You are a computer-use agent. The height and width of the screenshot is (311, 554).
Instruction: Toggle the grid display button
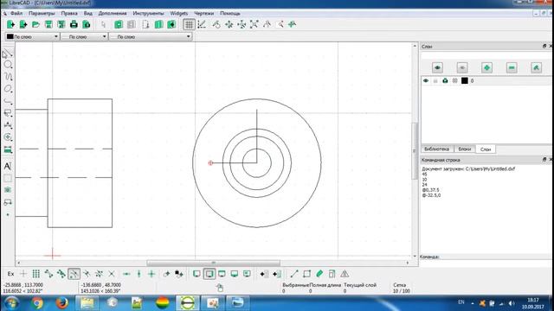(189, 24)
